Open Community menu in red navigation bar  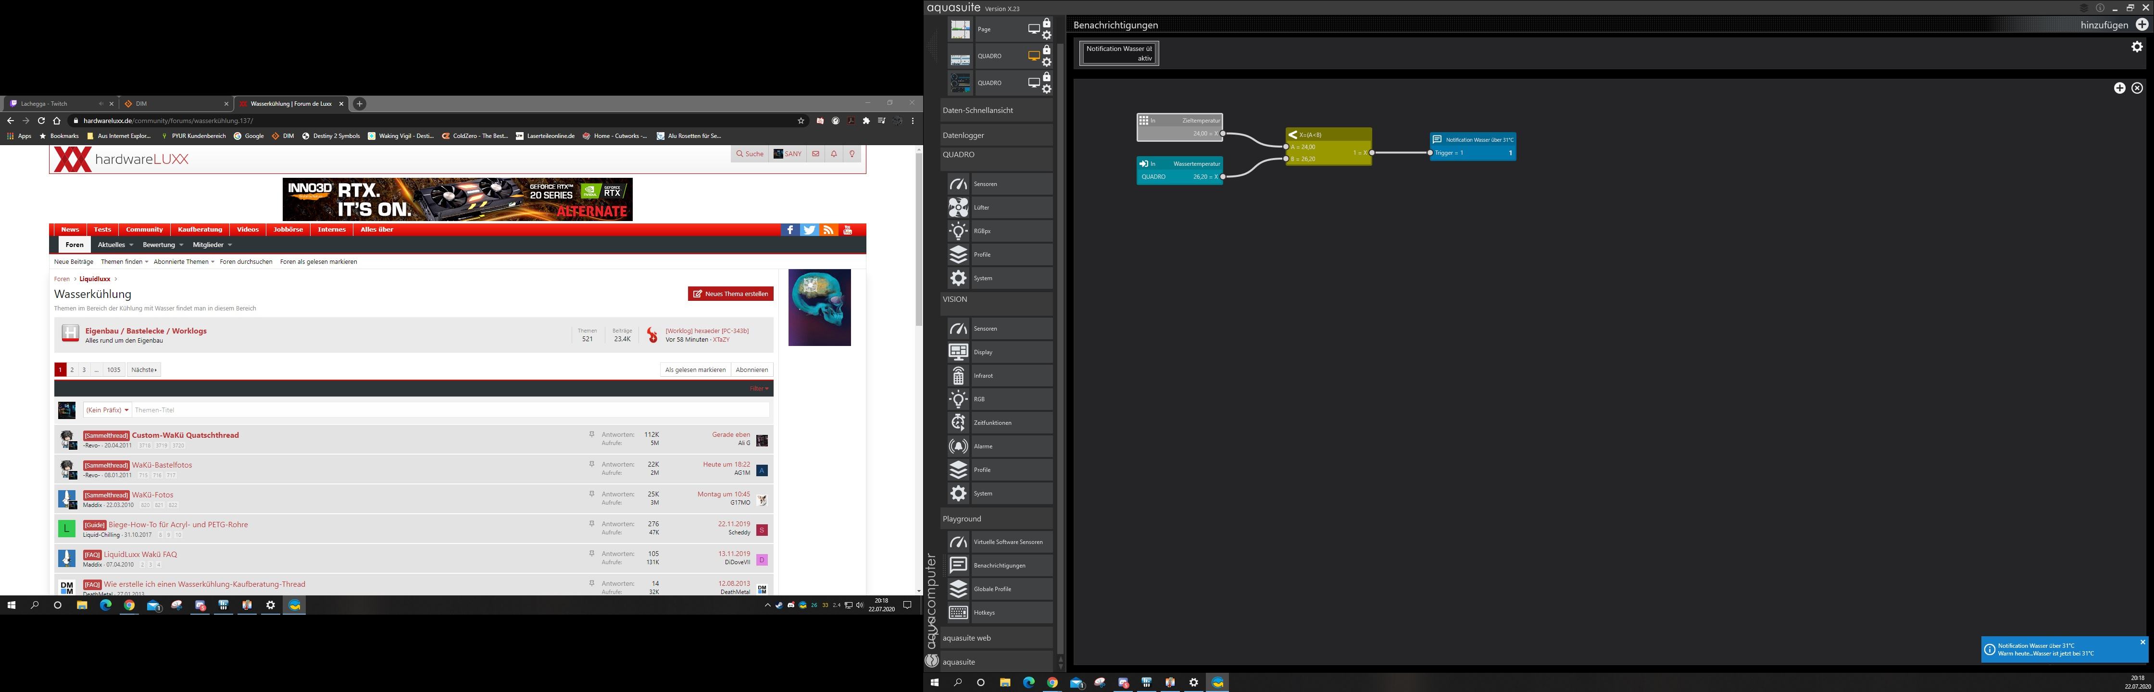tap(144, 230)
